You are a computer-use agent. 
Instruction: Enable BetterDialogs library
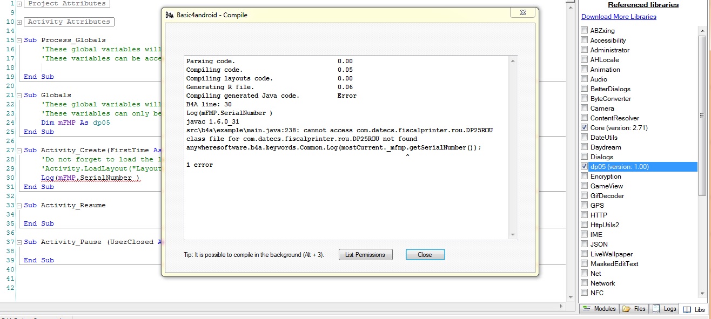tap(585, 89)
